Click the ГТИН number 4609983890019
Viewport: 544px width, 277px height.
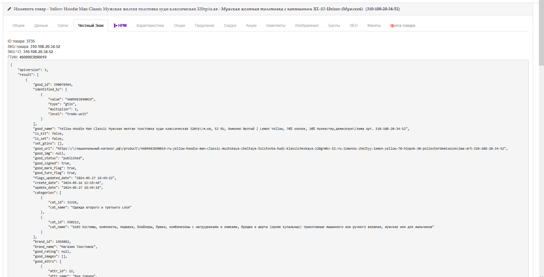(33, 57)
